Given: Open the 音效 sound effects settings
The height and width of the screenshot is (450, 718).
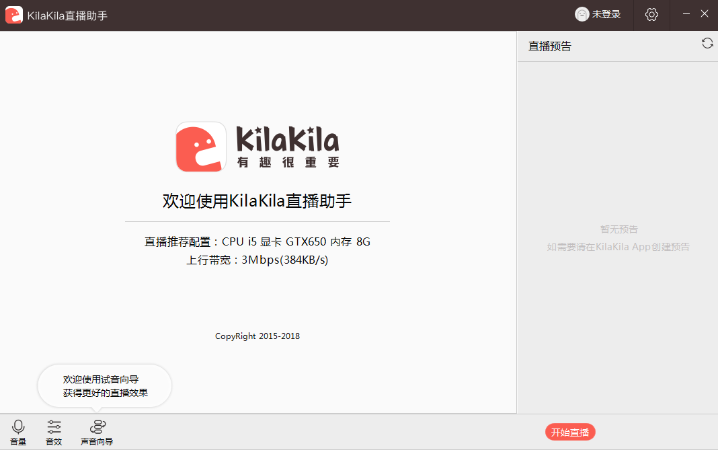Looking at the screenshot, I should pyautogui.click(x=54, y=432).
